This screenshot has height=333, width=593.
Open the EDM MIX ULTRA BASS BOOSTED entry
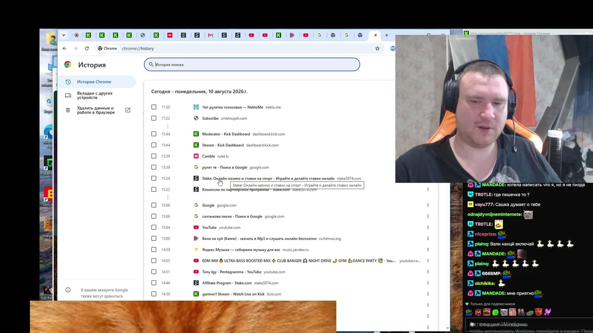pyautogui.click(x=299, y=261)
